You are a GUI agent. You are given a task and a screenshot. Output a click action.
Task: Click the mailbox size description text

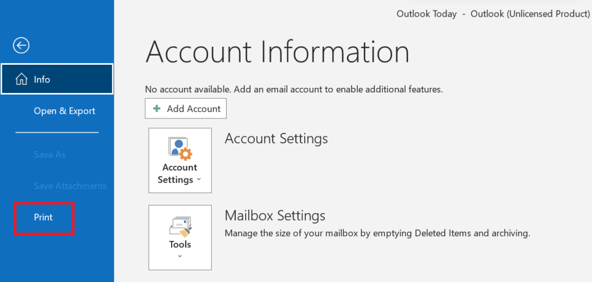(x=377, y=234)
